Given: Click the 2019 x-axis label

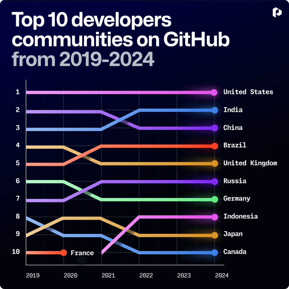Looking at the screenshot, I should point(33,275).
